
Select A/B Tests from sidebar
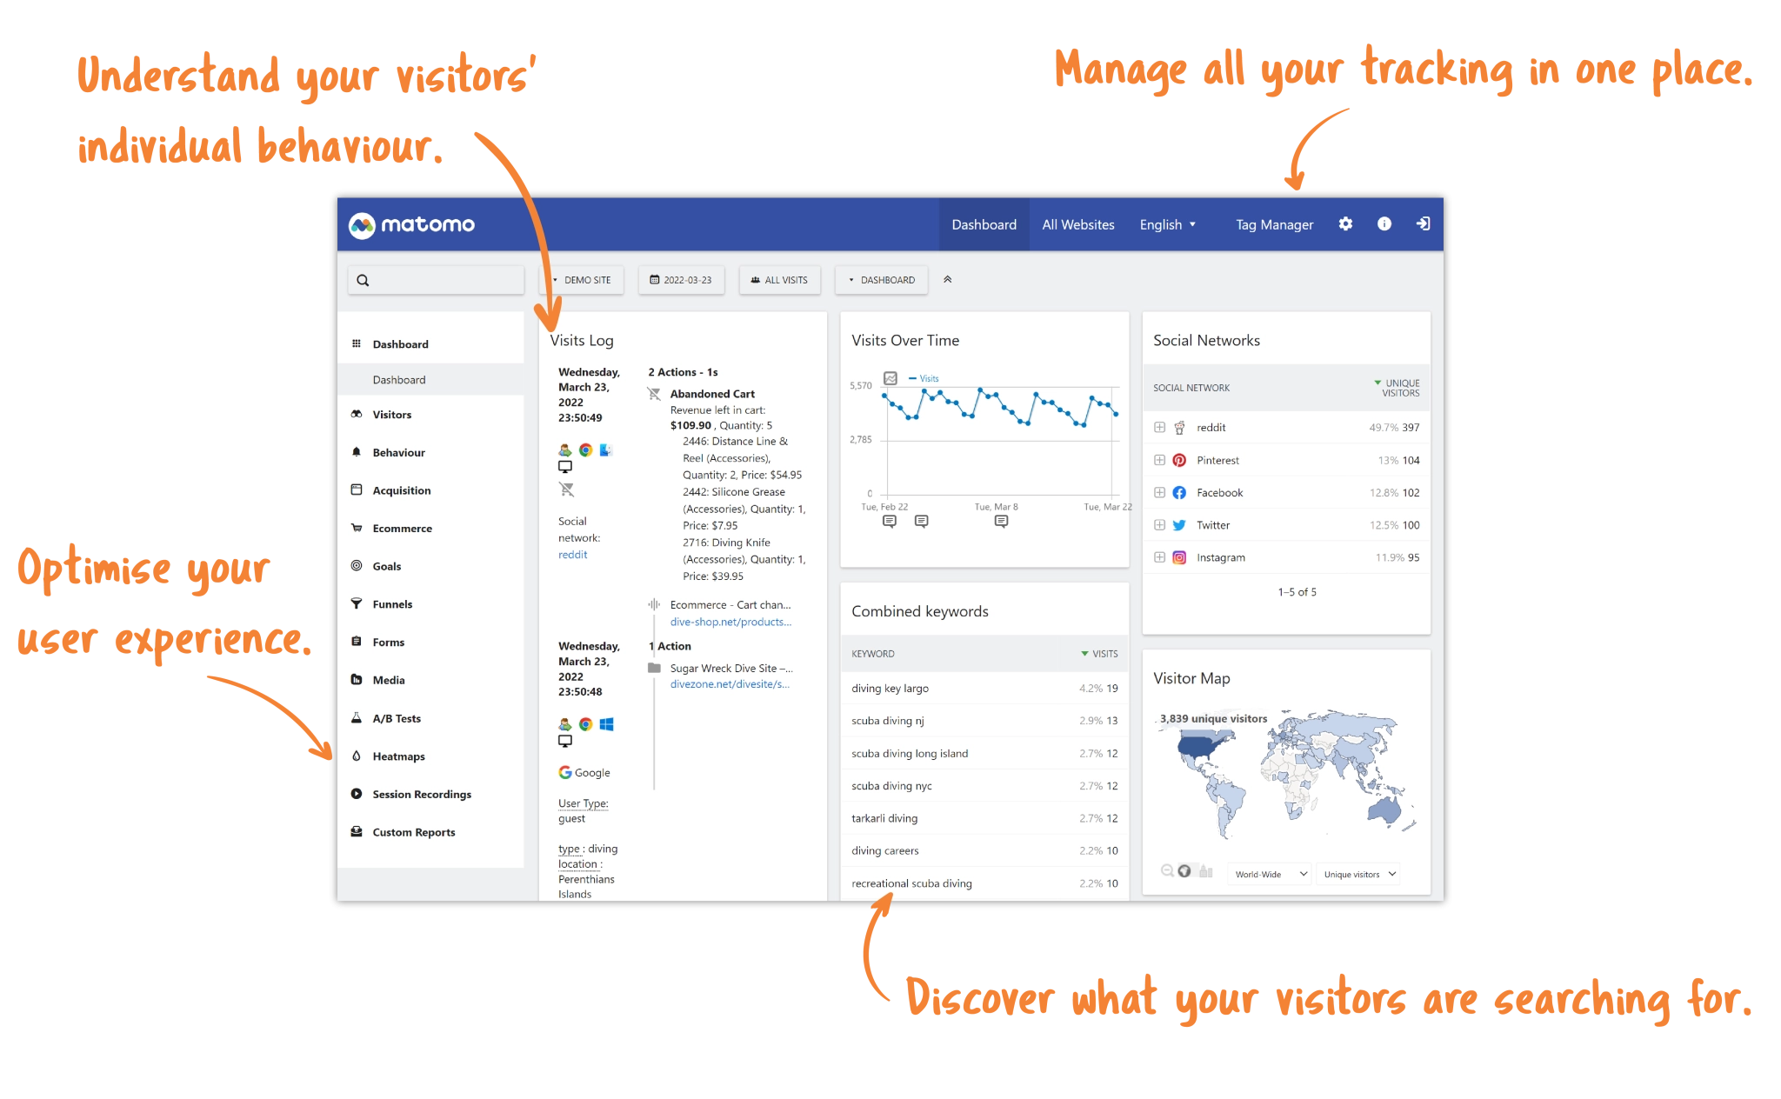click(397, 717)
